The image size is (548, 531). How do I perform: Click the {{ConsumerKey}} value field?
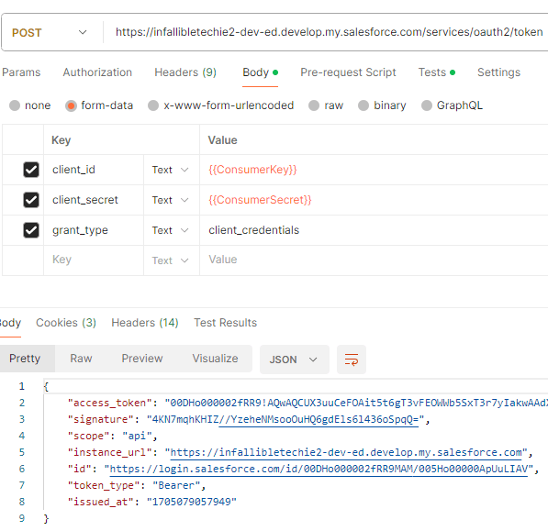click(x=374, y=170)
